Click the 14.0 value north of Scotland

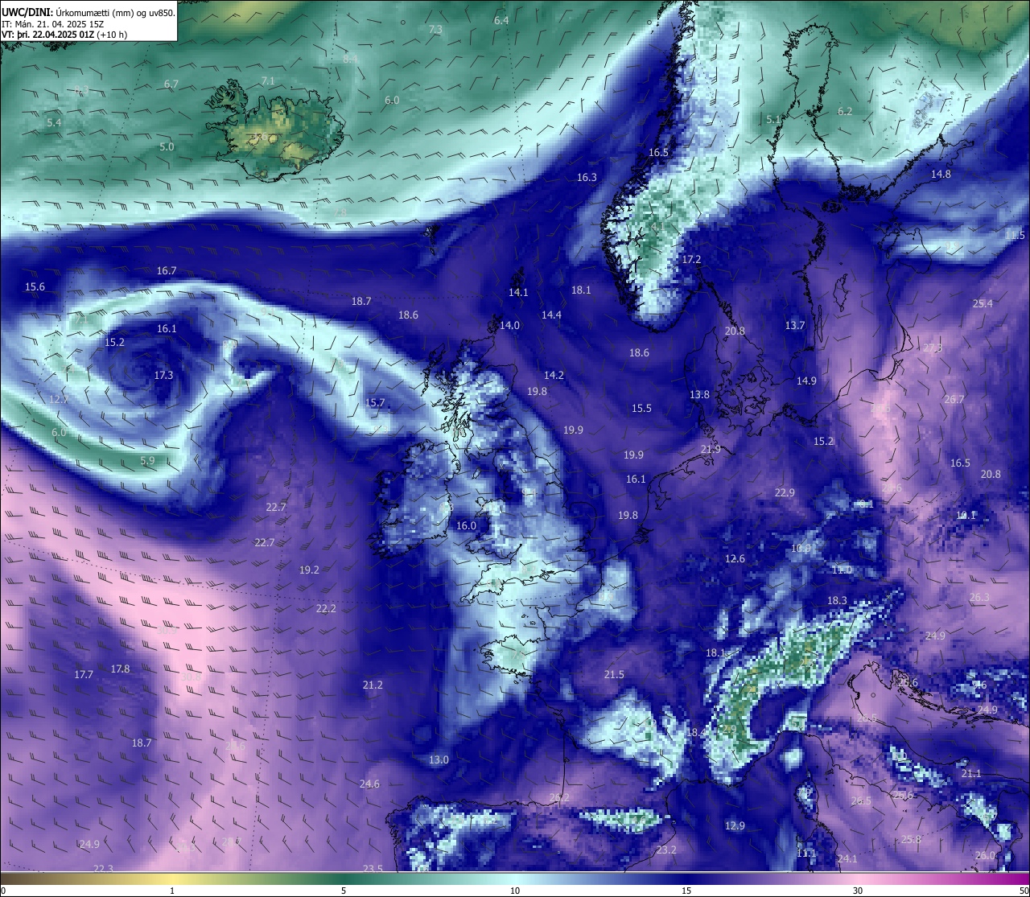(509, 325)
